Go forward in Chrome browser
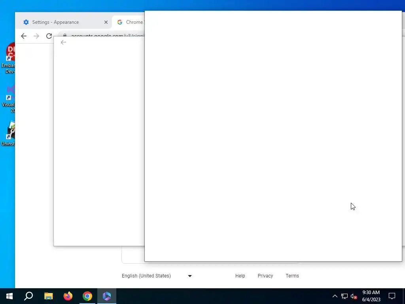This screenshot has height=304, width=405. (x=36, y=36)
